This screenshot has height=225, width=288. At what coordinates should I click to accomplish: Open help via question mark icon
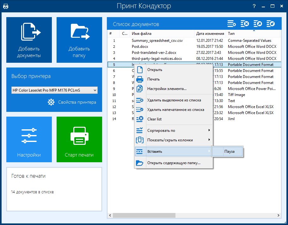tap(254, 6)
